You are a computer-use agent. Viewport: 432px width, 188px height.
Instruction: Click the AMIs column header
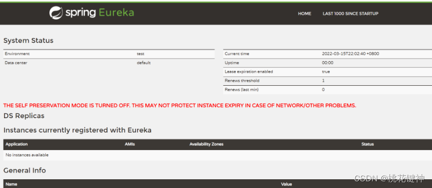click(130, 144)
